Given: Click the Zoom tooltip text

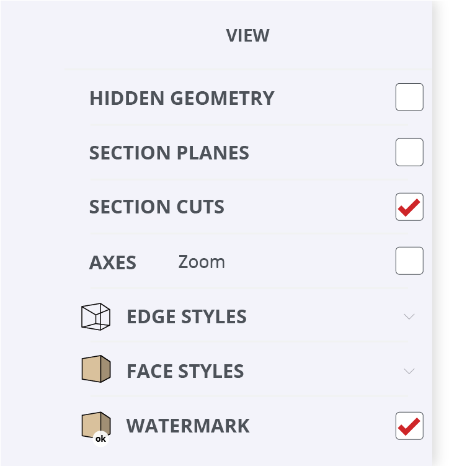Looking at the screenshot, I should 202,262.
